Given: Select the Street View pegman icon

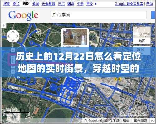Looking at the screenshot, I should click(13, 60).
